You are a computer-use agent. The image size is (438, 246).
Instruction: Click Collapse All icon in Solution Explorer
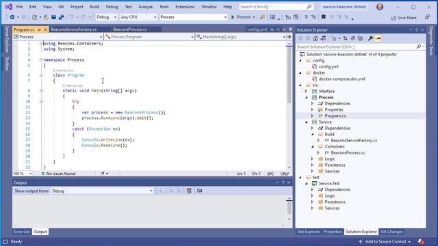click(x=353, y=38)
